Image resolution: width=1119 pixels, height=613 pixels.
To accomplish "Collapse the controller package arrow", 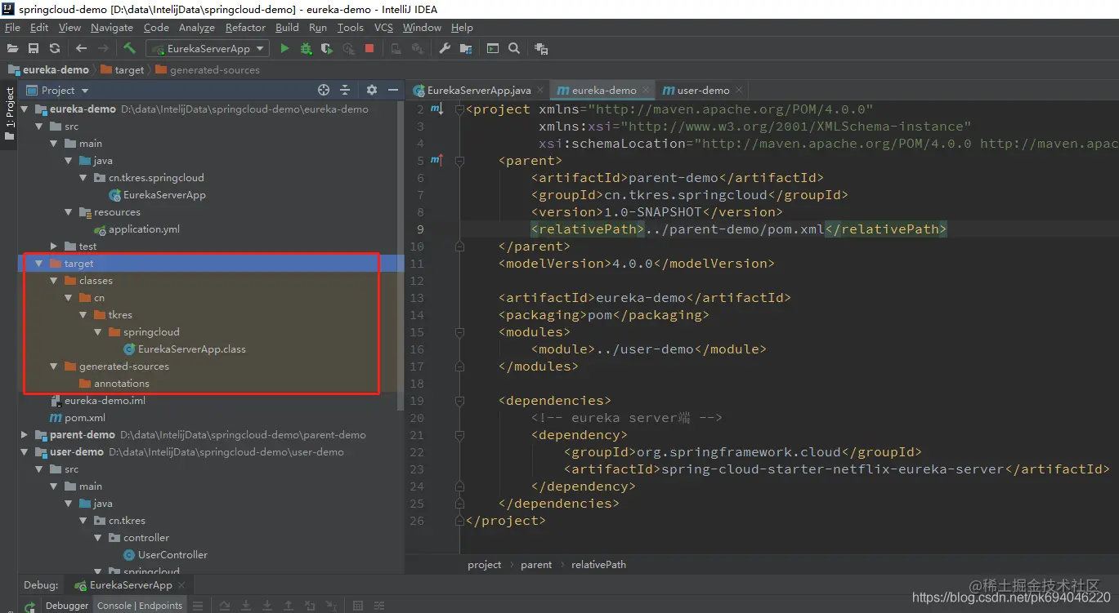I will tap(97, 538).
